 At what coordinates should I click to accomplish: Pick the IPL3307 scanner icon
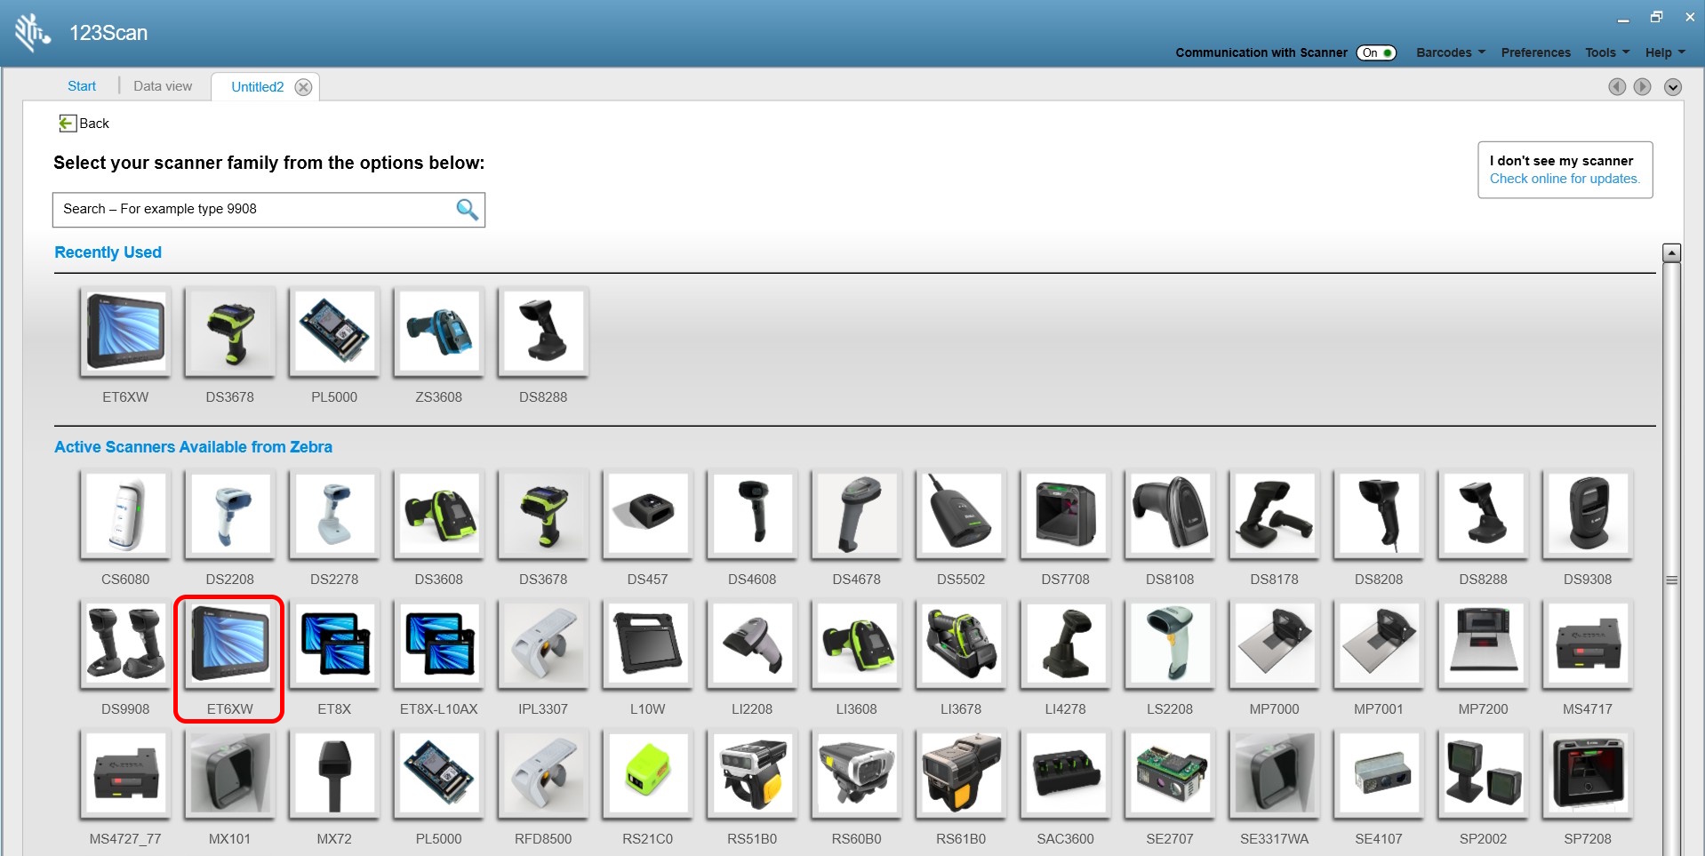click(x=543, y=644)
